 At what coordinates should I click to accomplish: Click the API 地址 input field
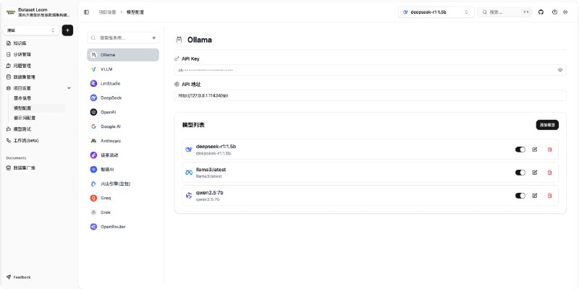(x=369, y=95)
